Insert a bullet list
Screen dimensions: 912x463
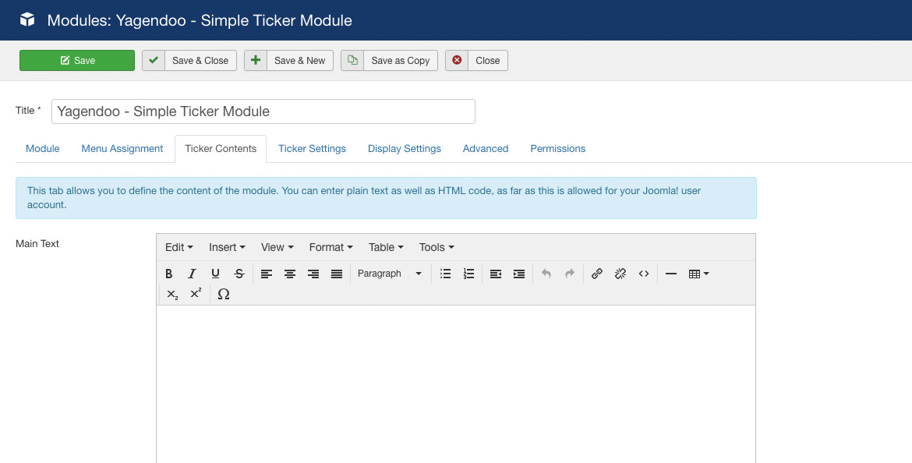(446, 274)
